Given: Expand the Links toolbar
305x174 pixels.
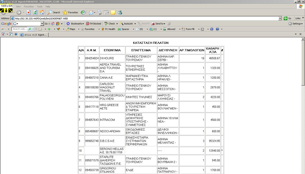Looking at the screenshot, I should (300, 18).
